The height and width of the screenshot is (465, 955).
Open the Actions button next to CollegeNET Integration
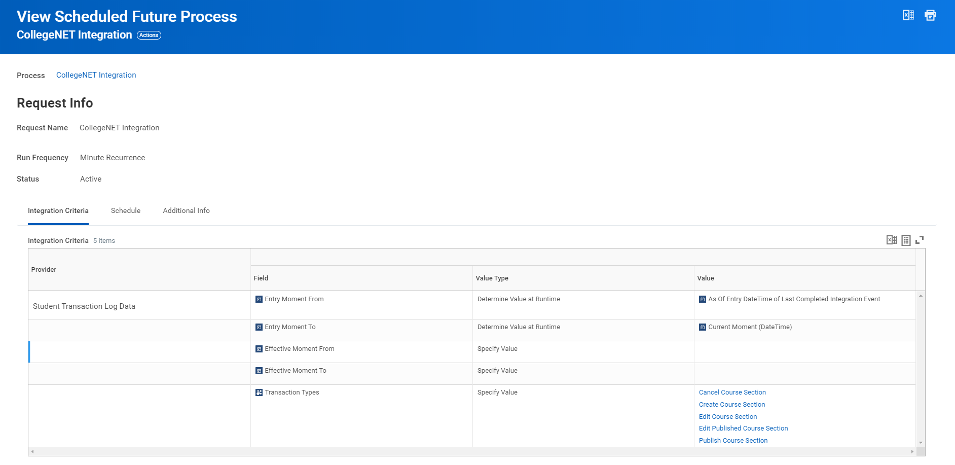149,35
